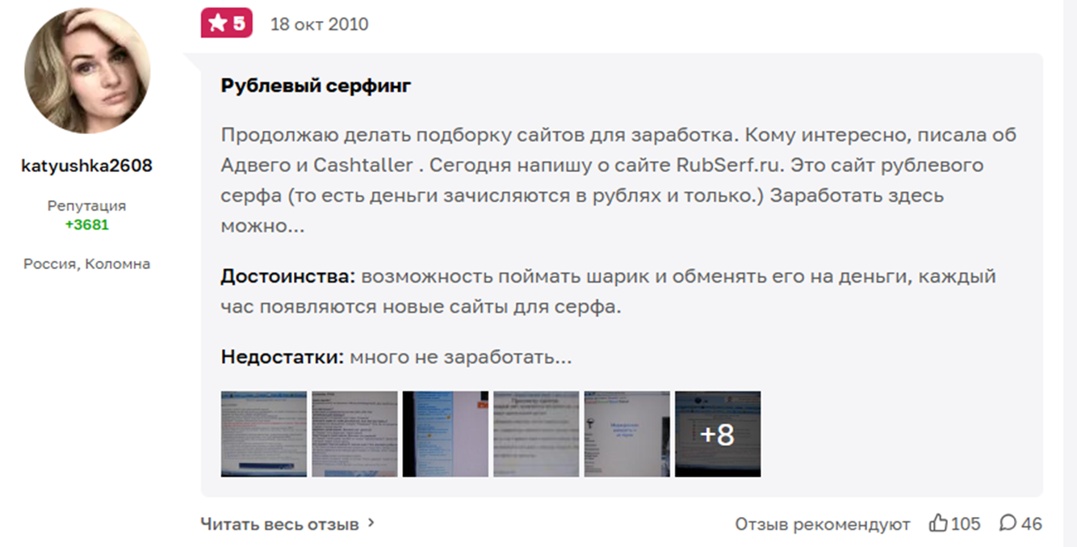Open katyushka2608's round avatar photo

click(87, 71)
